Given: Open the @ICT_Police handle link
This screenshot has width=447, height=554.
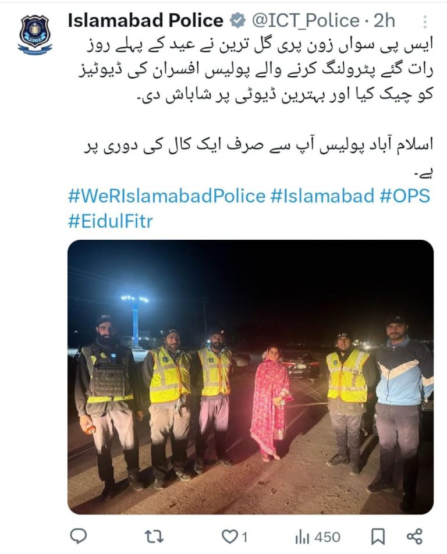Looking at the screenshot, I should [306, 21].
